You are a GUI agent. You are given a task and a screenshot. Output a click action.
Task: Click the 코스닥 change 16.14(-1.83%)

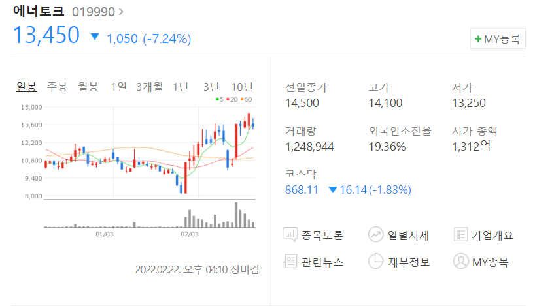(375, 190)
